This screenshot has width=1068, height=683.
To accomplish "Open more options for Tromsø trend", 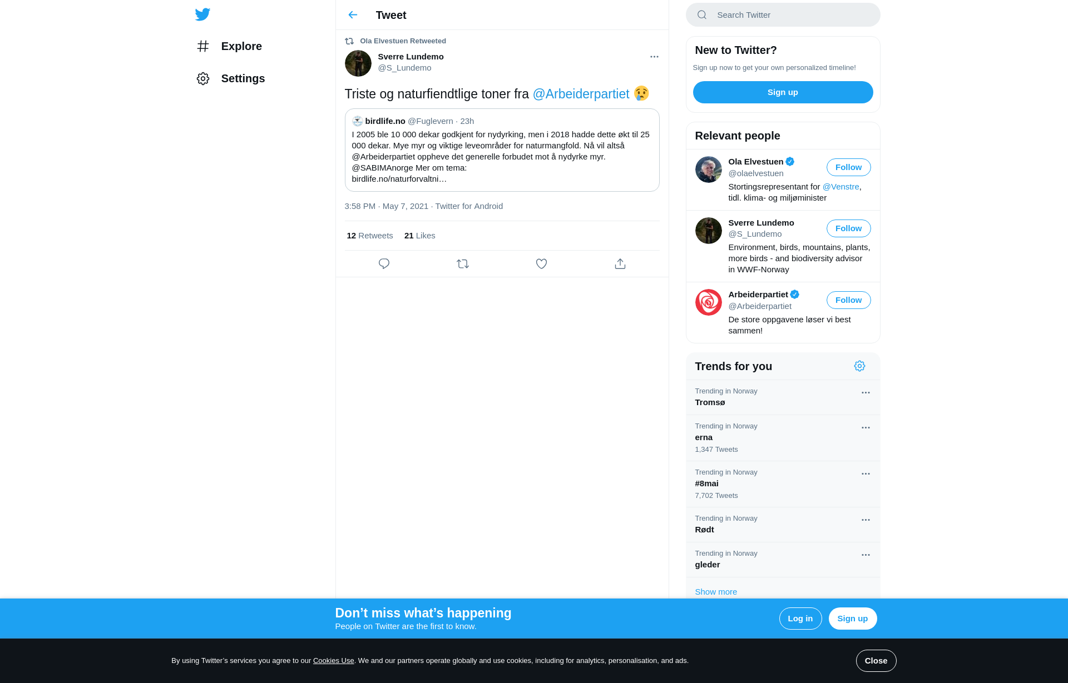I will (866, 392).
